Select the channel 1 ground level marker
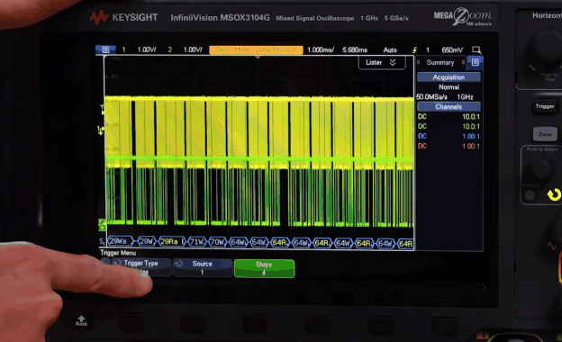562x342 pixels. (101, 130)
